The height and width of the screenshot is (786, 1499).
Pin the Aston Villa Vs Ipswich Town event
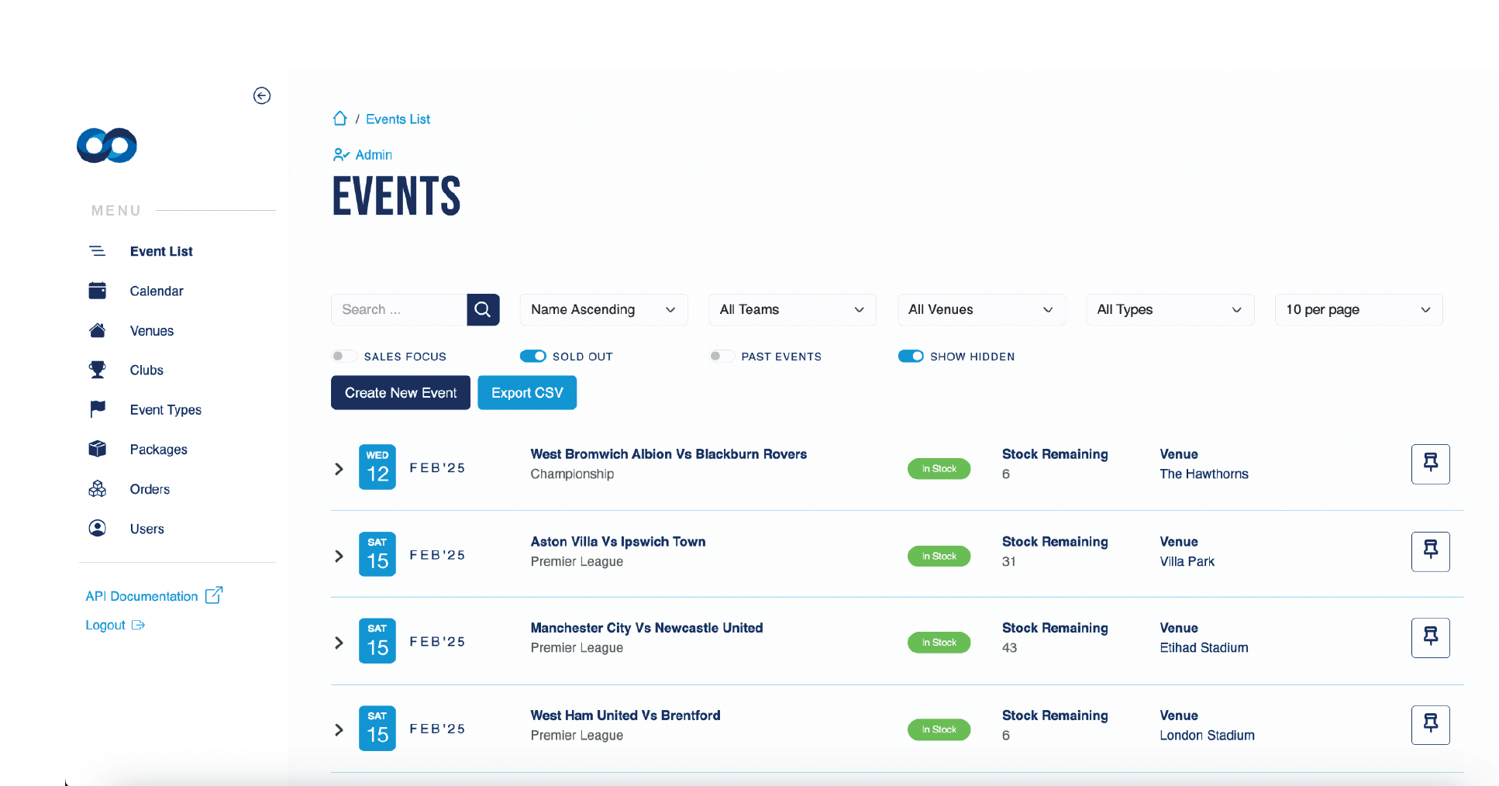click(1430, 552)
